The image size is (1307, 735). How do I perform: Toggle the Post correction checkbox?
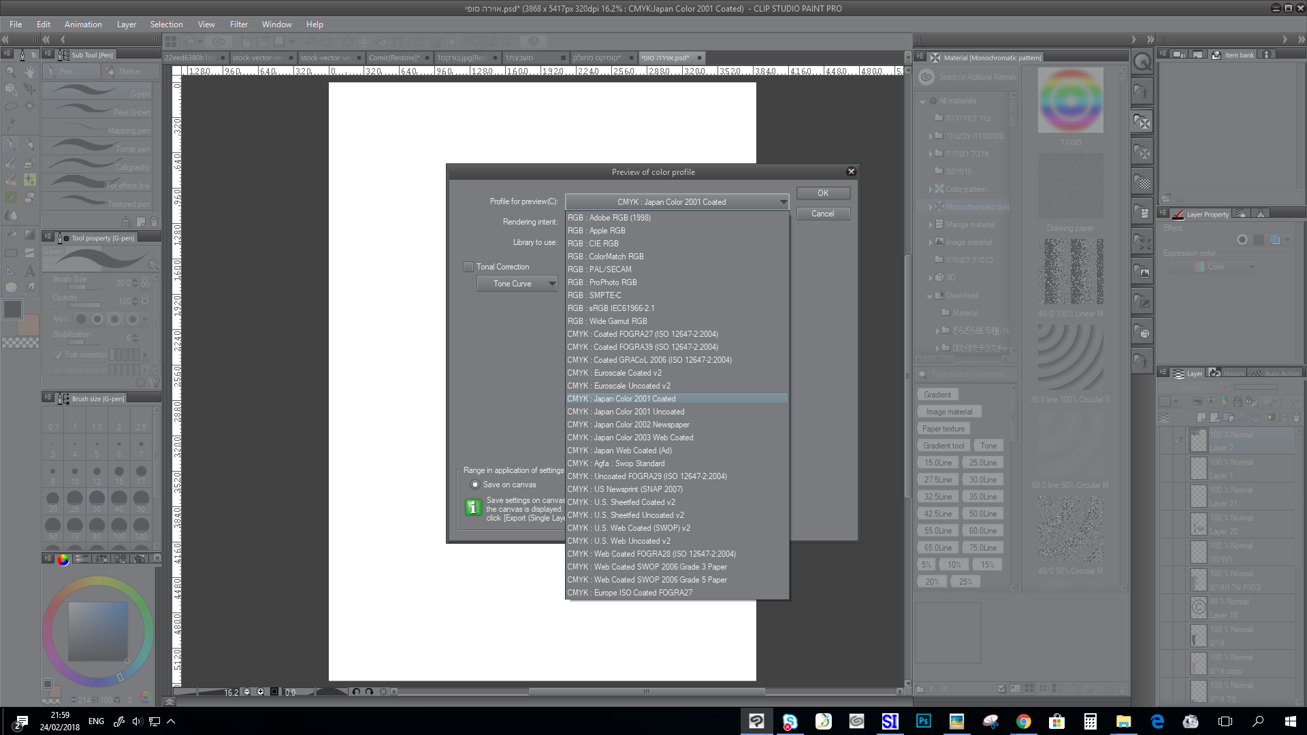(x=58, y=355)
